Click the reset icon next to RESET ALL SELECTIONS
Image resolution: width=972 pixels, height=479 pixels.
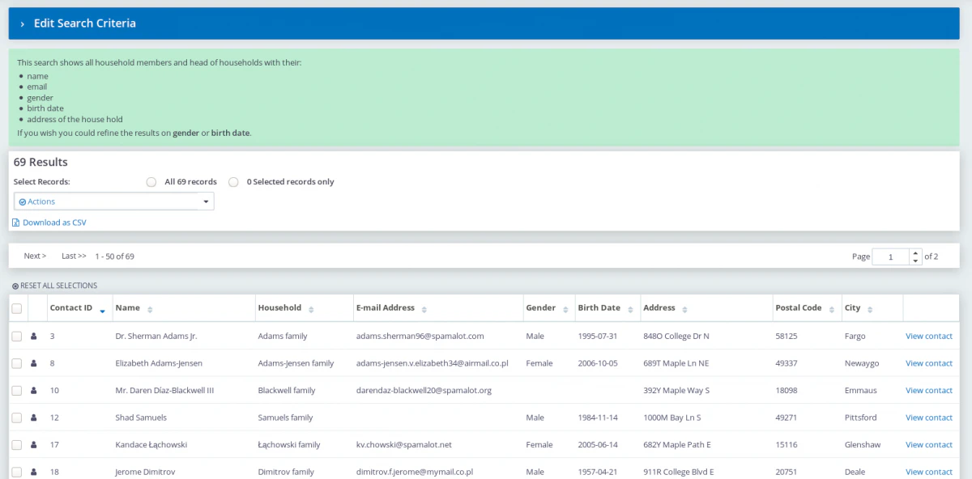[x=15, y=286]
